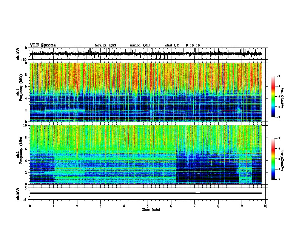Click the ch.2 PSD color bar

pyautogui.click(x=273, y=159)
